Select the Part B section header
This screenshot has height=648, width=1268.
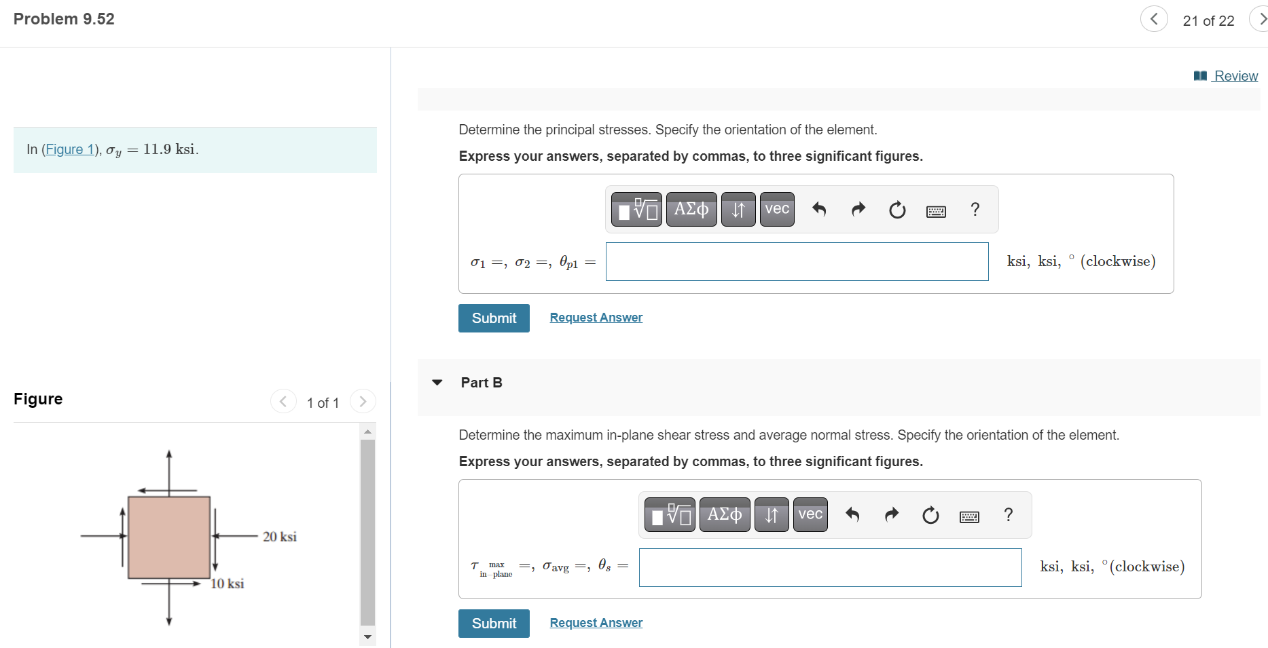(x=480, y=382)
